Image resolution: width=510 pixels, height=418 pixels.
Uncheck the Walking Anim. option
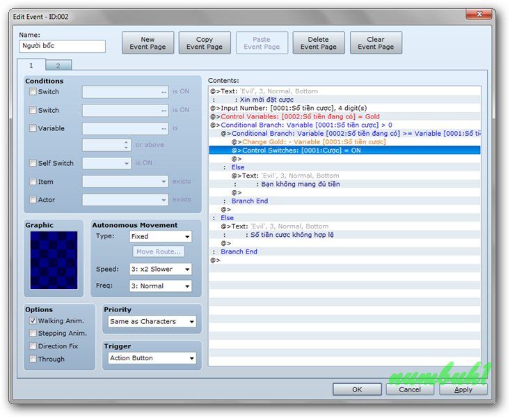tap(33, 321)
